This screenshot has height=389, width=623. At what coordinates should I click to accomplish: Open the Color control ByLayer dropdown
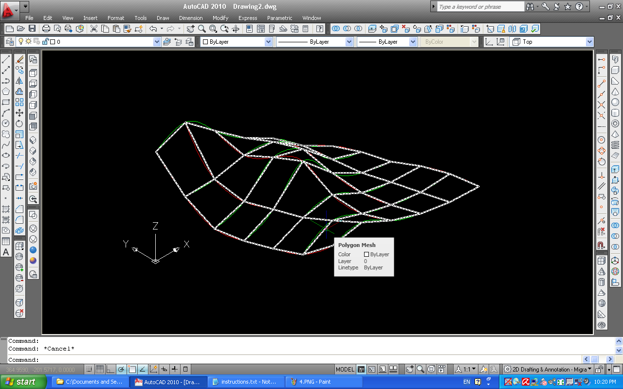(x=269, y=42)
